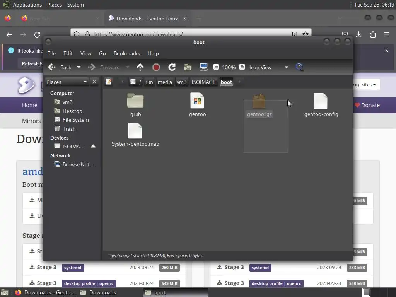
Task: Open the Applications panel menu
Action: click(27, 5)
